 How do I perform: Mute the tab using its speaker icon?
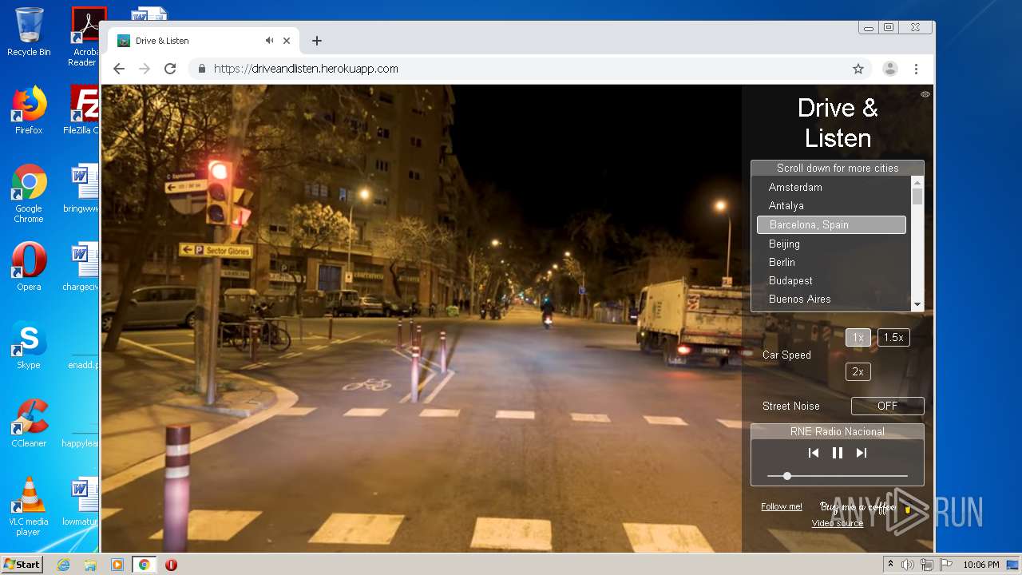270,41
